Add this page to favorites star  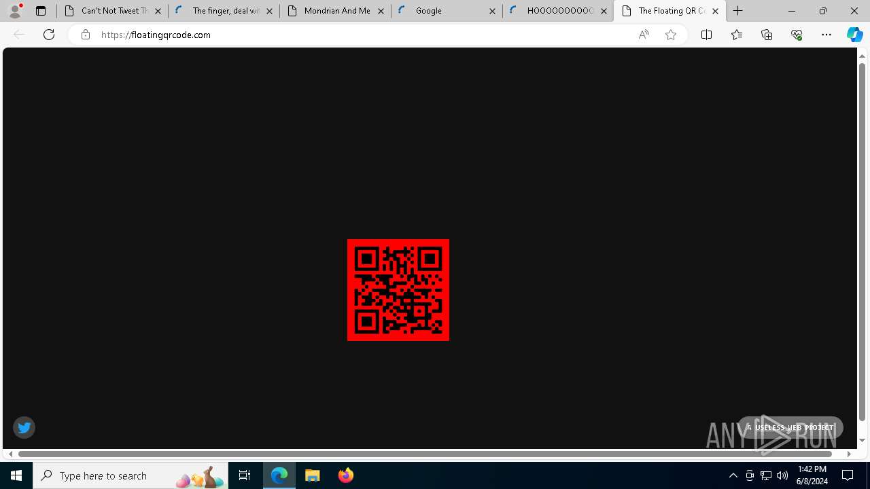tap(671, 35)
